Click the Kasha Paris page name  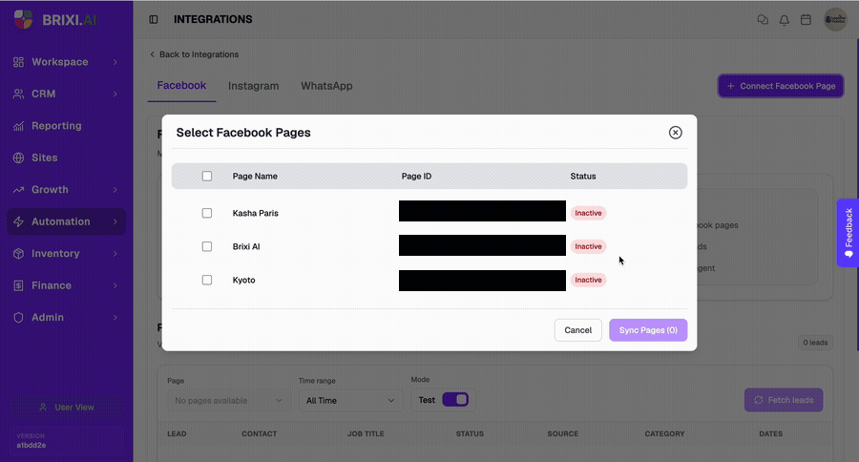coord(255,213)
